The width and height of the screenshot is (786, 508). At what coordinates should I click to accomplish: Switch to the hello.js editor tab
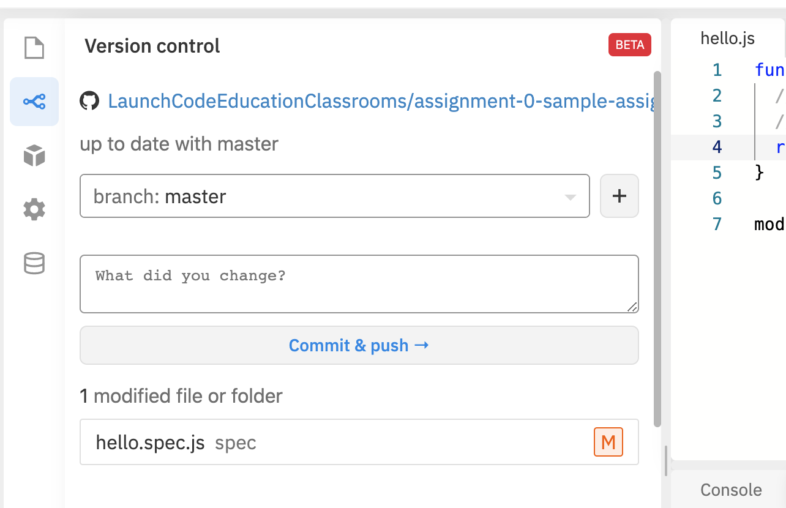click(x=727, y=39)
